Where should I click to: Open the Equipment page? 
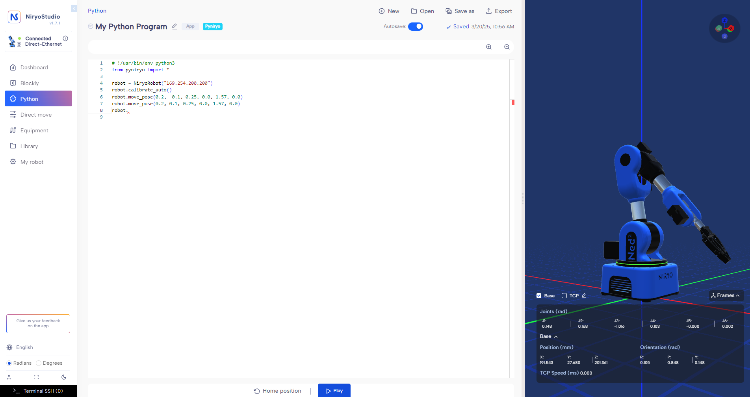[x=38, y=130]
